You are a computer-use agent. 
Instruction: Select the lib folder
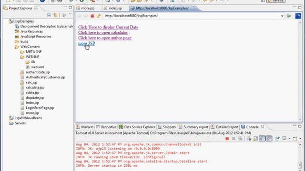click(x=33, y=62)
